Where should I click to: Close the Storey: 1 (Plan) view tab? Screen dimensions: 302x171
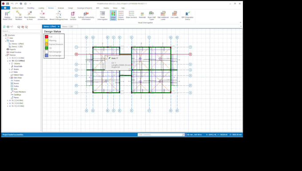pyautogui.click(x=59, y=27)
